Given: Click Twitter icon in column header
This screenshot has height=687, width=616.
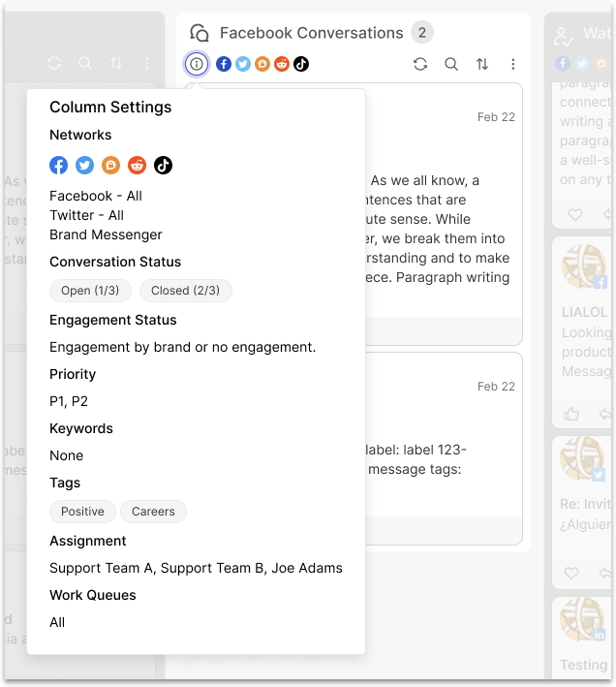Looking at the screenshot, I should 243,64.
